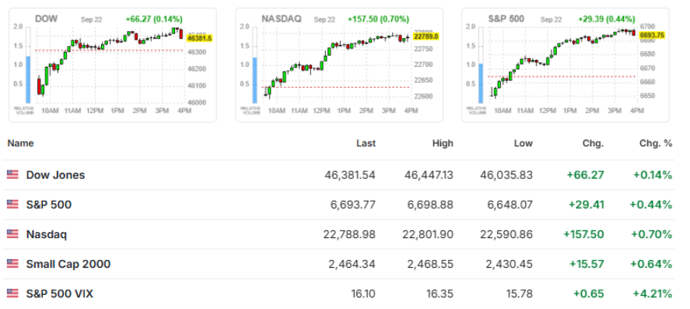Select S&P 500 high value 6,698.88
Viewport: 690px width, 309px height.
431,204
